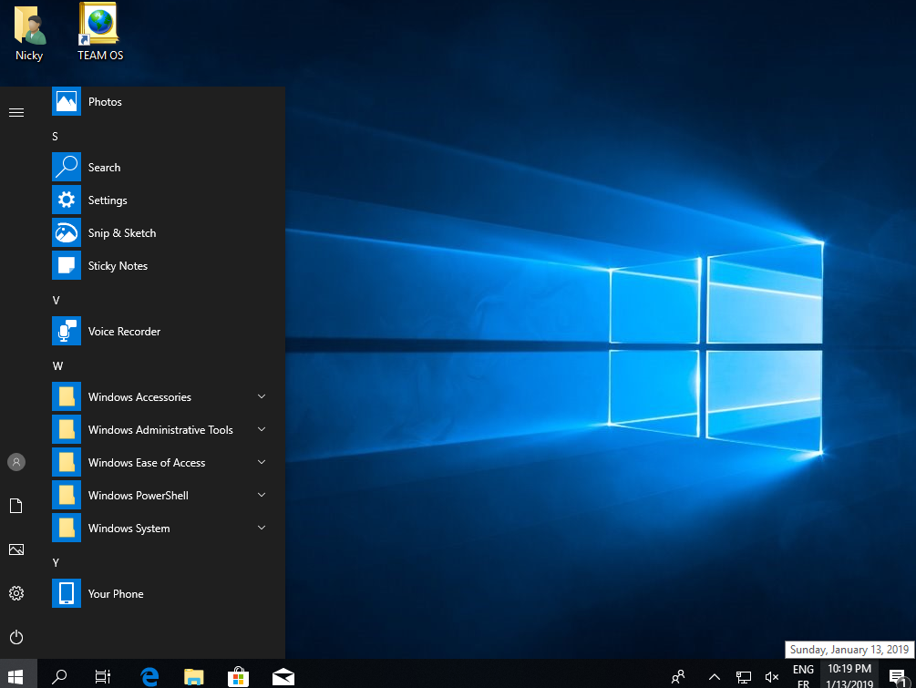This screenshot has width=916, height=688.
Task: Open Sticky Notes
Action: [x=160, y=266]
